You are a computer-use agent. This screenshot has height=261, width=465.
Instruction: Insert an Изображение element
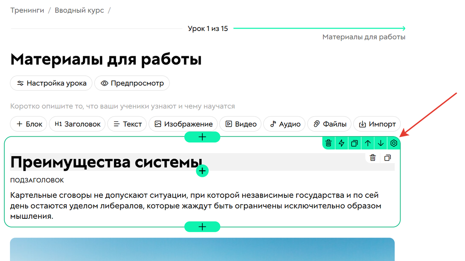click(x=183, y=124)
